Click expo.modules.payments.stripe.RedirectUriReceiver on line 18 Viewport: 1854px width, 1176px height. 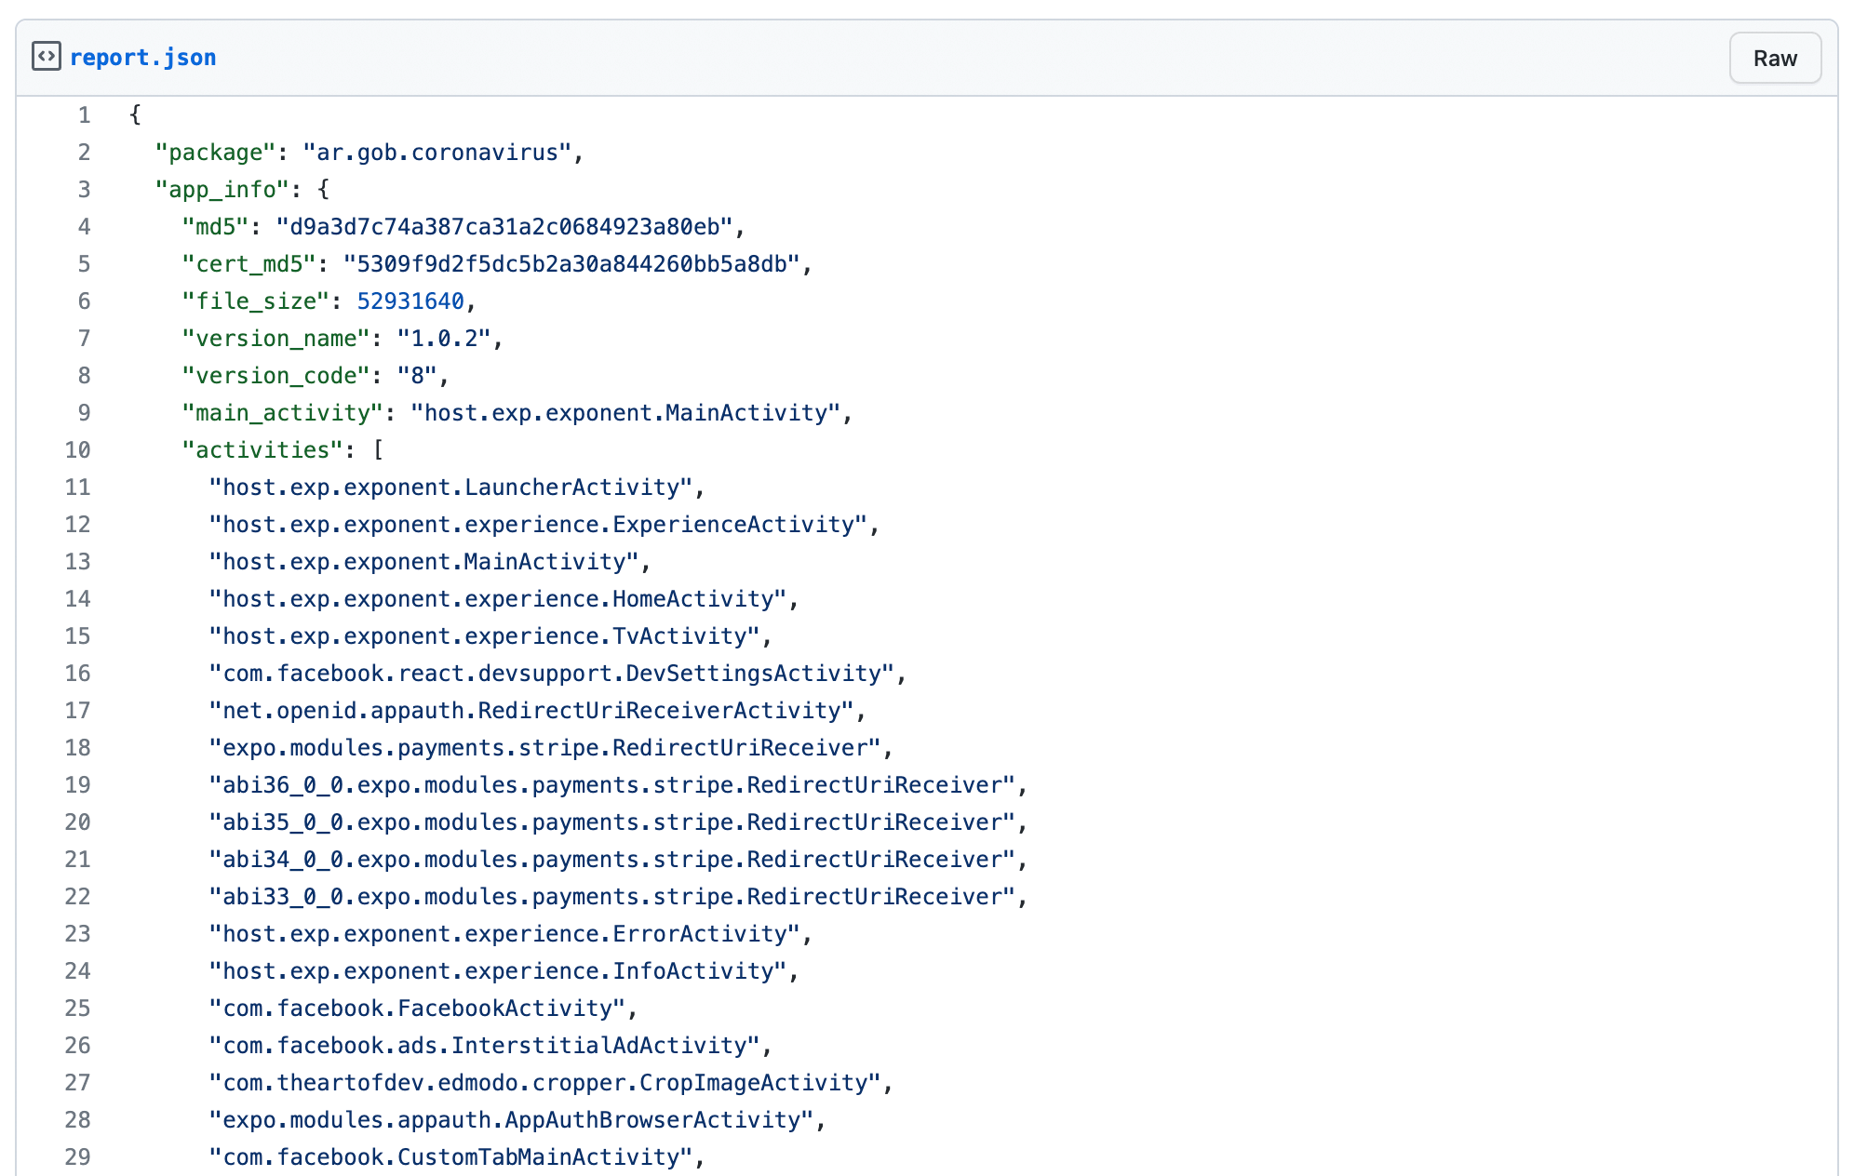(545, 748)
